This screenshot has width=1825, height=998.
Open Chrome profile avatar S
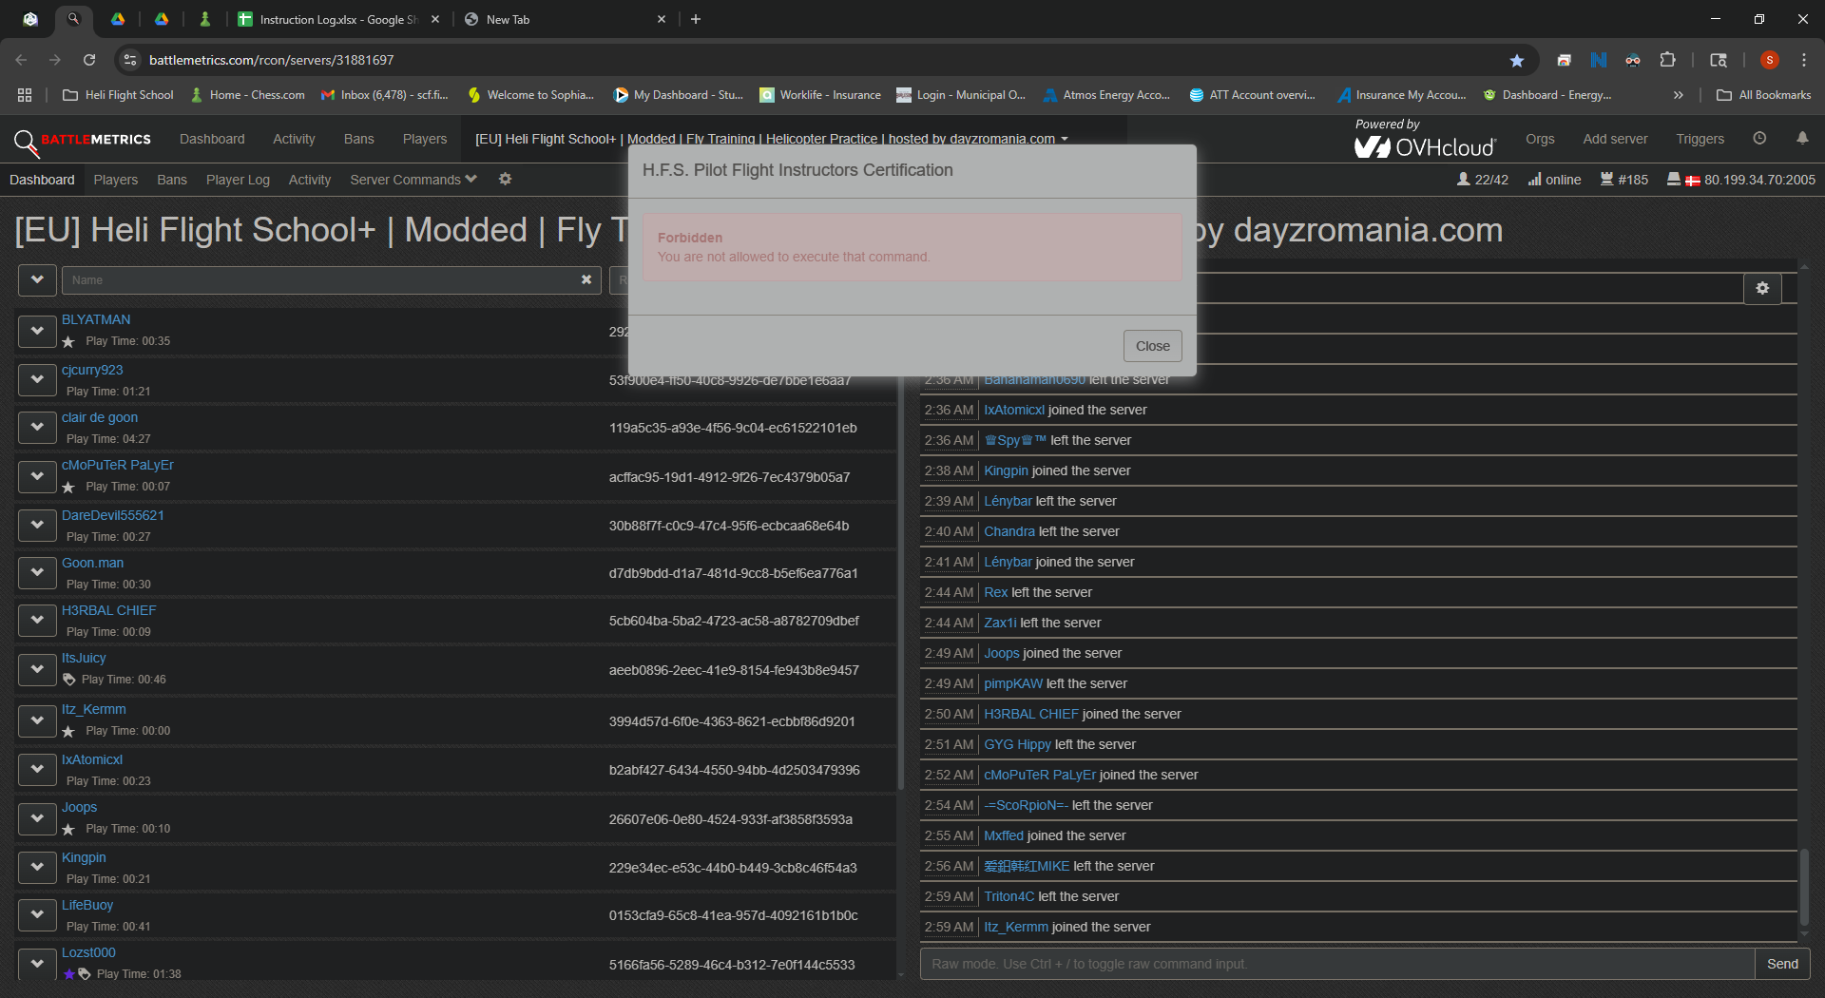1769,60
